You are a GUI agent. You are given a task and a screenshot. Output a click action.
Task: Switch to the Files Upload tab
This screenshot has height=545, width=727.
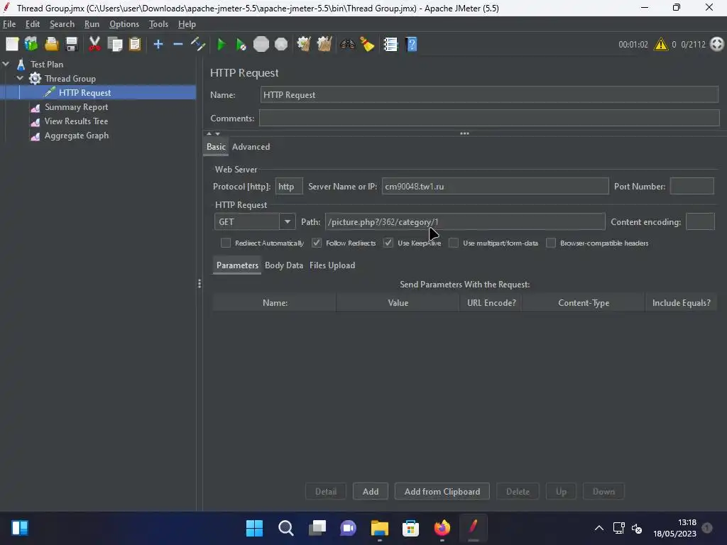click(332, 265)
